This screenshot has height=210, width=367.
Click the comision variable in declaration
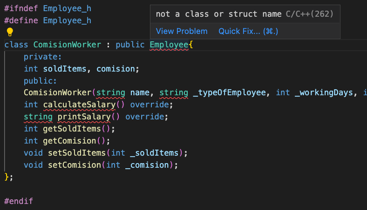116,69
